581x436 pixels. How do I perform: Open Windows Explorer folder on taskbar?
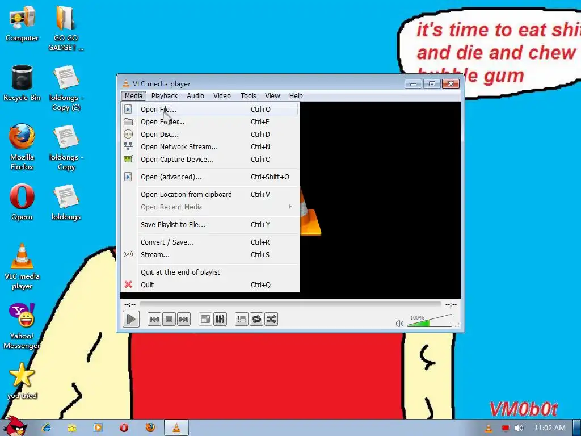coord(72,428)
